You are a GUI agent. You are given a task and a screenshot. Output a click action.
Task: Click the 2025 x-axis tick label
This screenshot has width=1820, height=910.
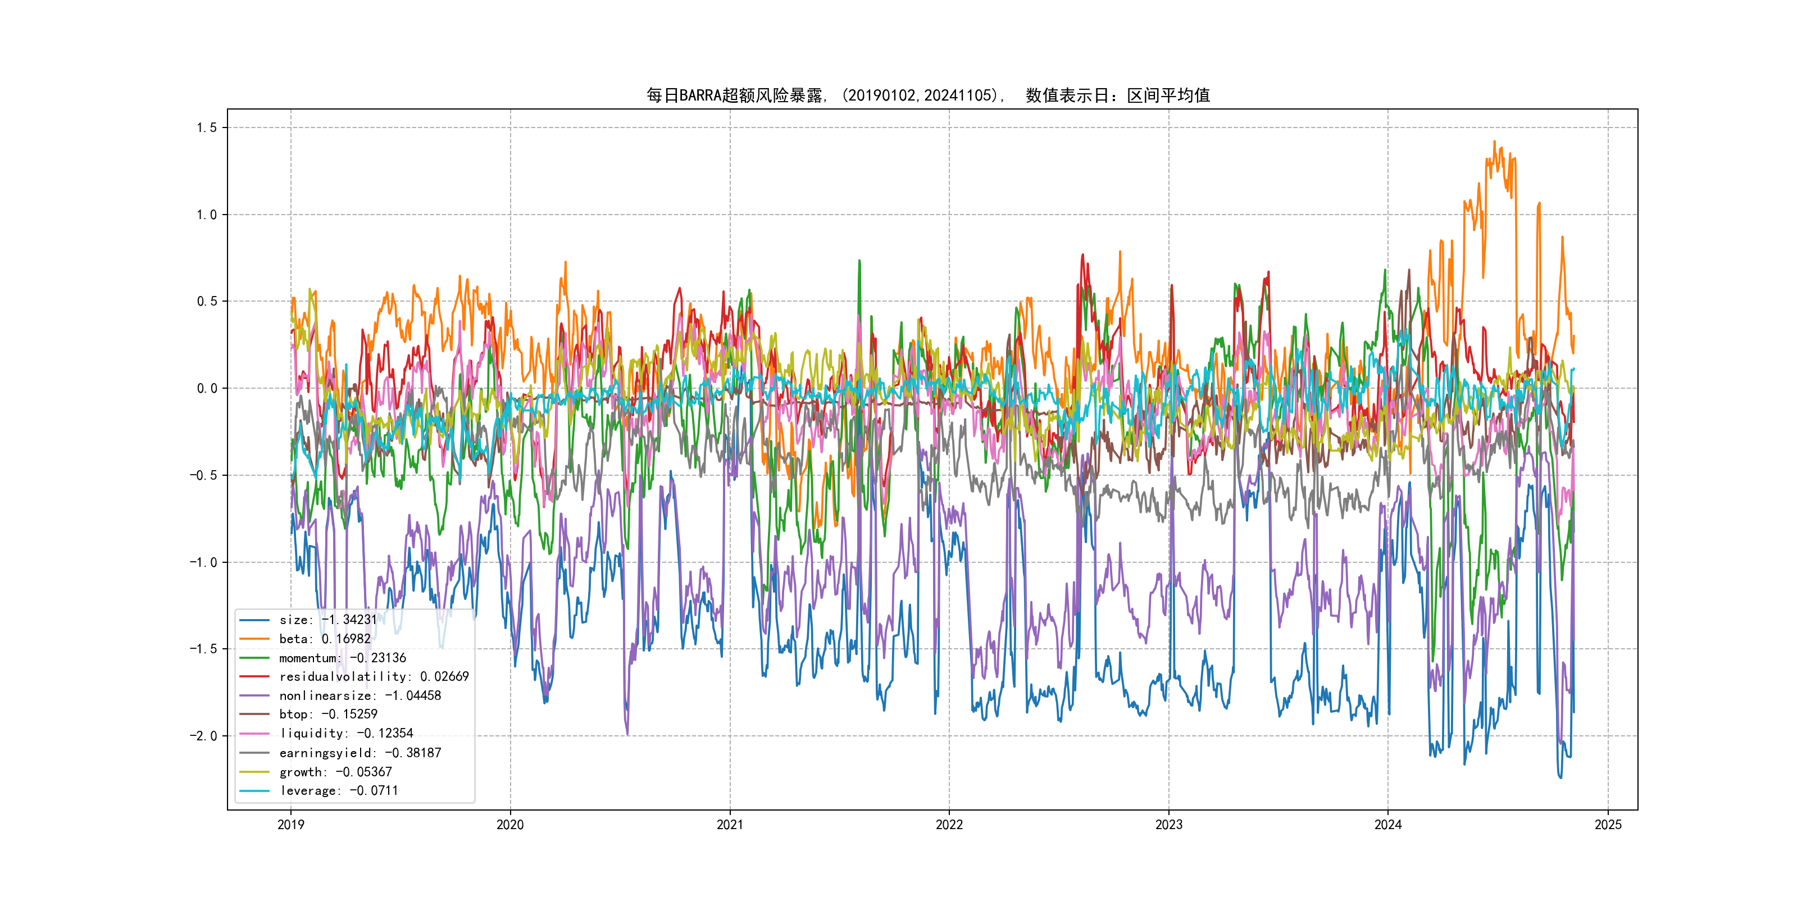tap(1608, 825)
